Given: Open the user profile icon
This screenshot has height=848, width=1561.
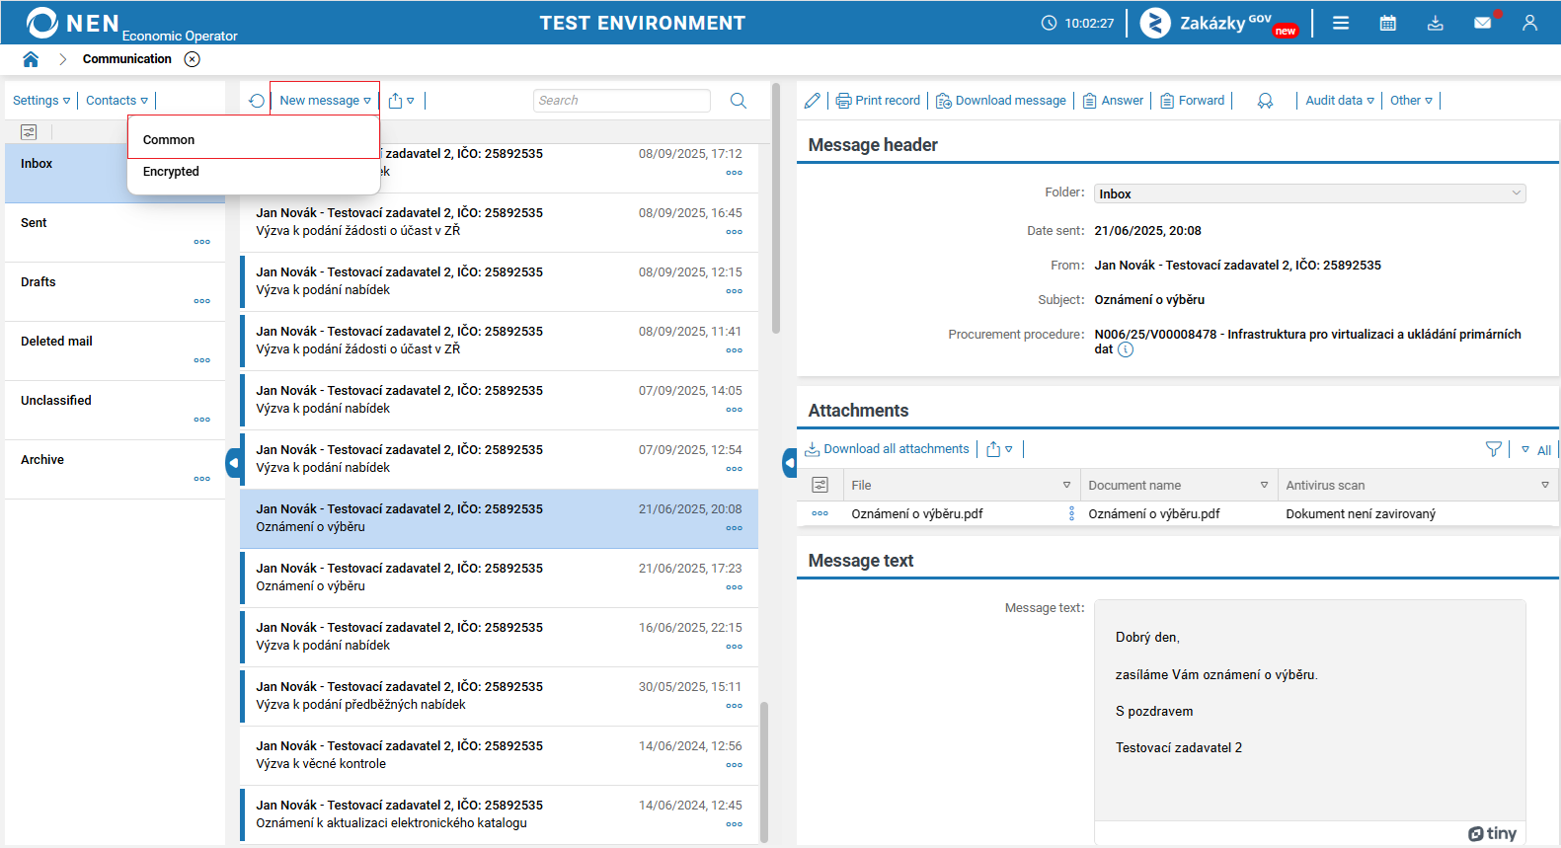Looking at the screenshot, I should coord(1529,23).
